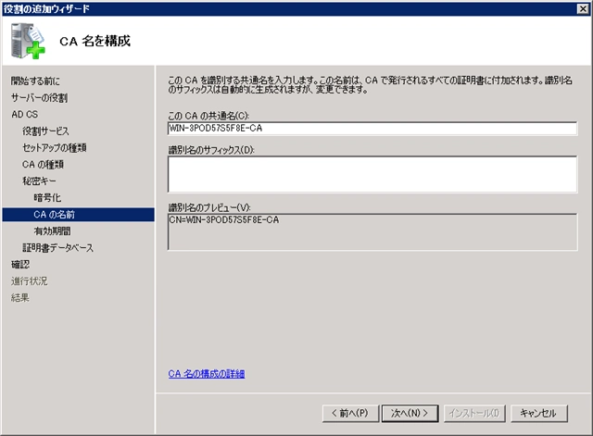Click the CA 名を構成 heading
The image size is (593, 436).
click(95, 41)
